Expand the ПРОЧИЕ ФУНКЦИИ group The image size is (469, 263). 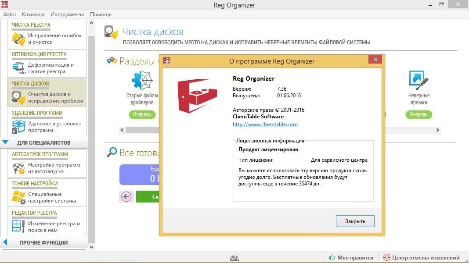5,242
